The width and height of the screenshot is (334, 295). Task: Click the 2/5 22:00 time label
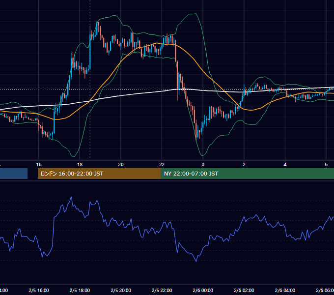click(x=162, y=290)
